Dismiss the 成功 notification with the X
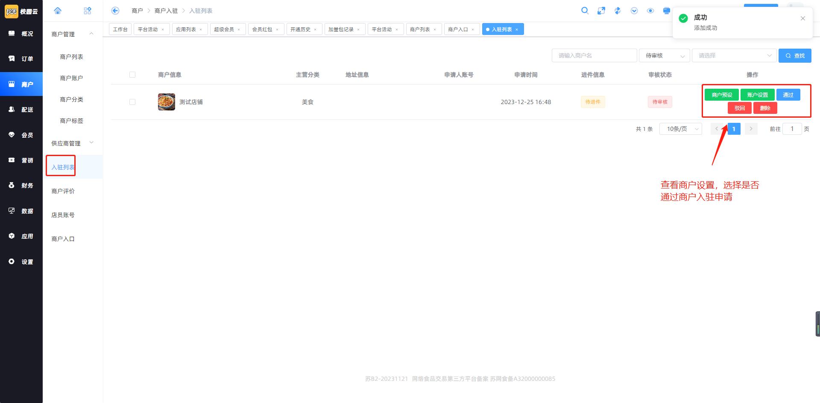 coord(803,18)
